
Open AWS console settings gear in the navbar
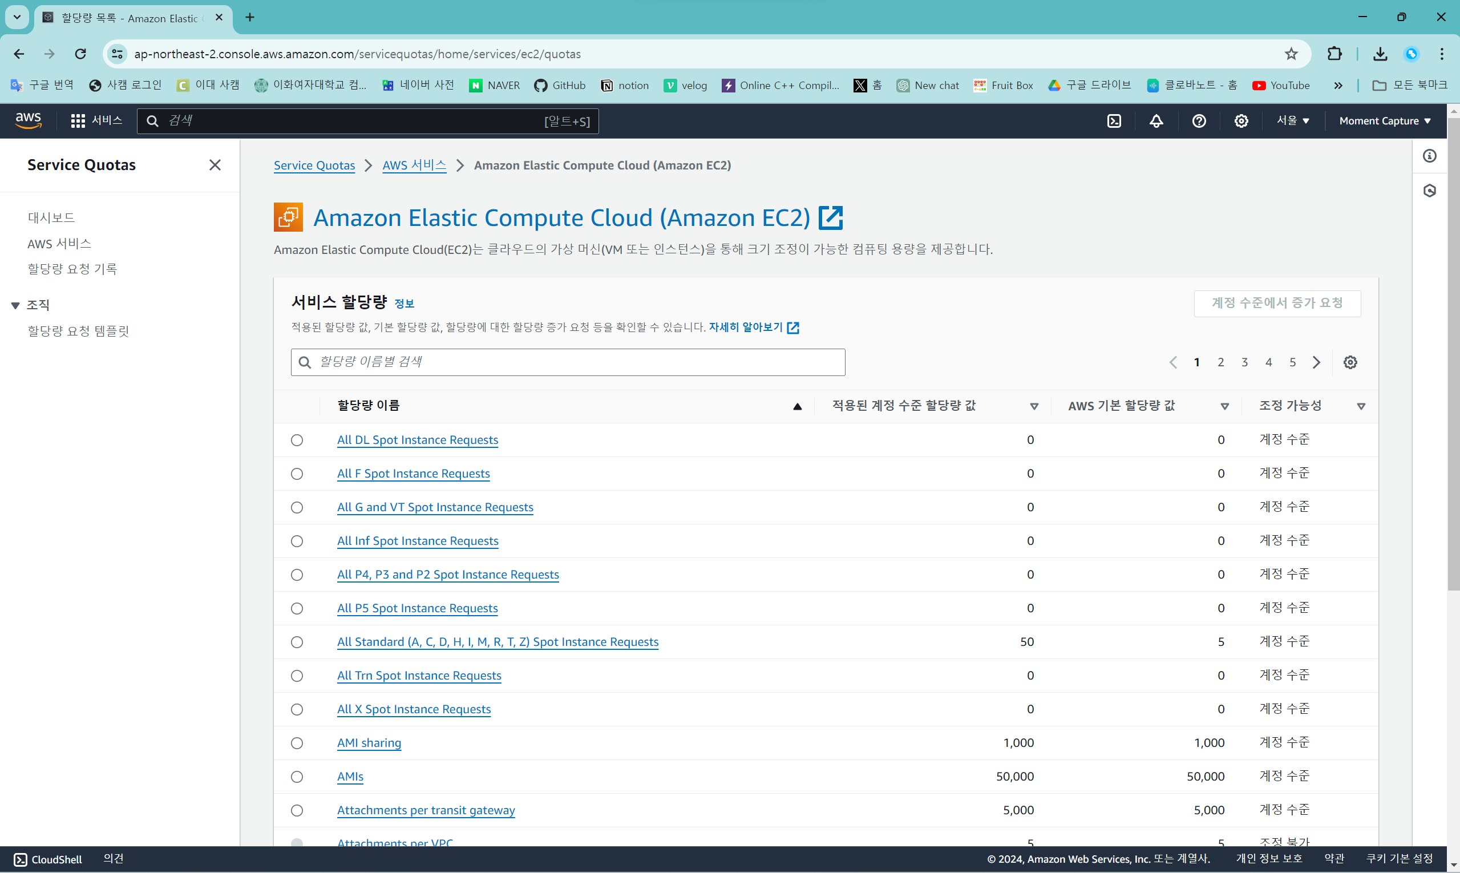1240,121
